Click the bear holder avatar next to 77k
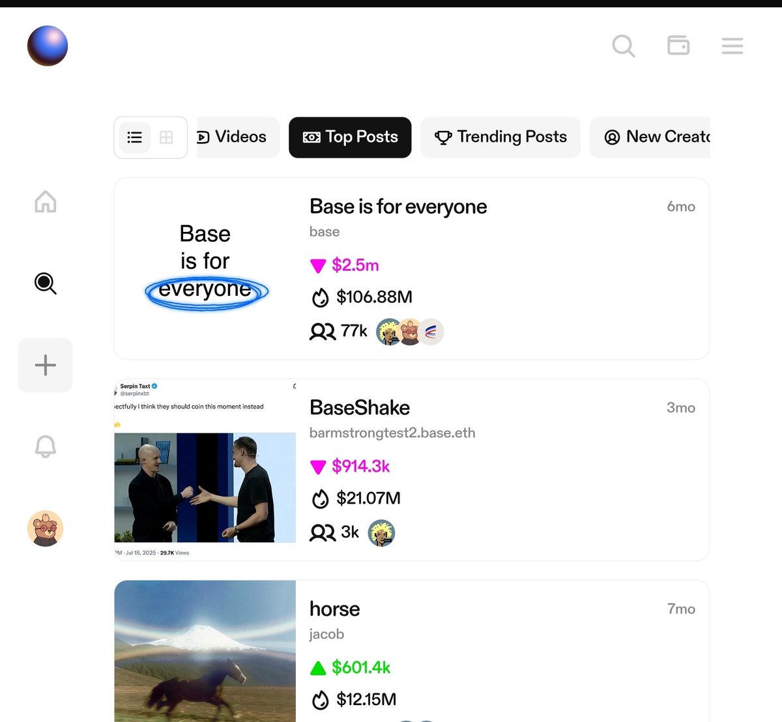Image resolution: width=782 pixels, height=722 pixels. pyautogui.click(x=410, y=332)
